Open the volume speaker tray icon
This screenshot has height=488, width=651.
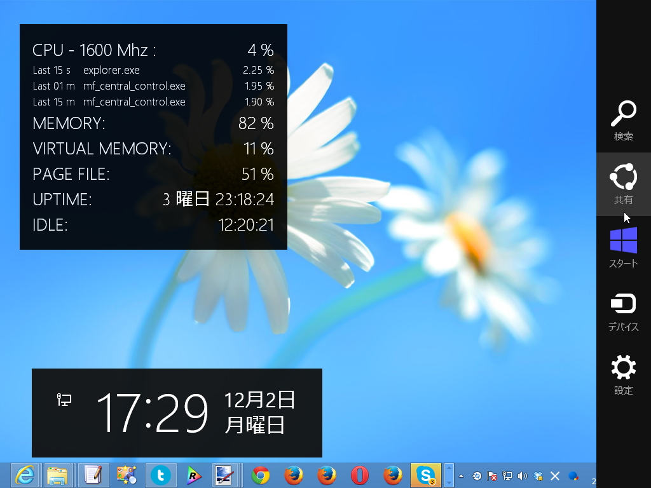pyautogui.click(x=523, y=476)
